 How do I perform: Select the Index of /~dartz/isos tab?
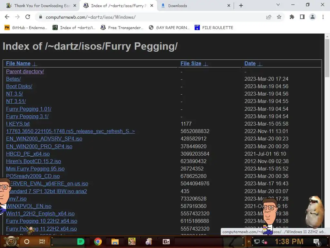(x=118, y=6)
